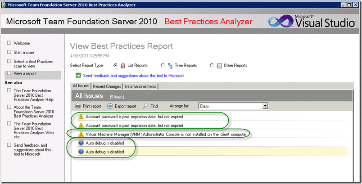Click the Print report printer icon

click(x=78, y=106)
